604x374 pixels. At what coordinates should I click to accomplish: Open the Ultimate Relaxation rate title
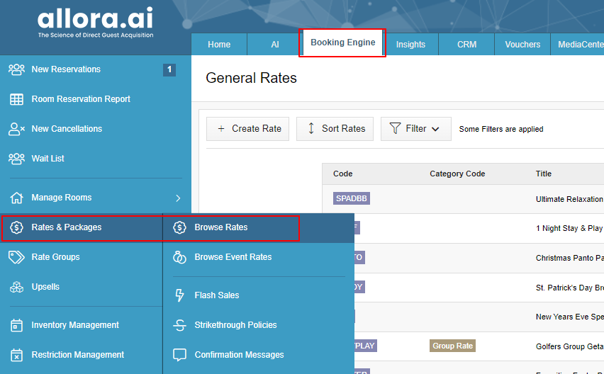569,199
